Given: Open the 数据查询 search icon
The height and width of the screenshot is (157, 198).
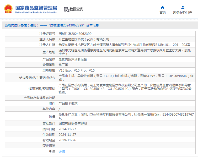Looking at the screenshot, I should (67, 10).
